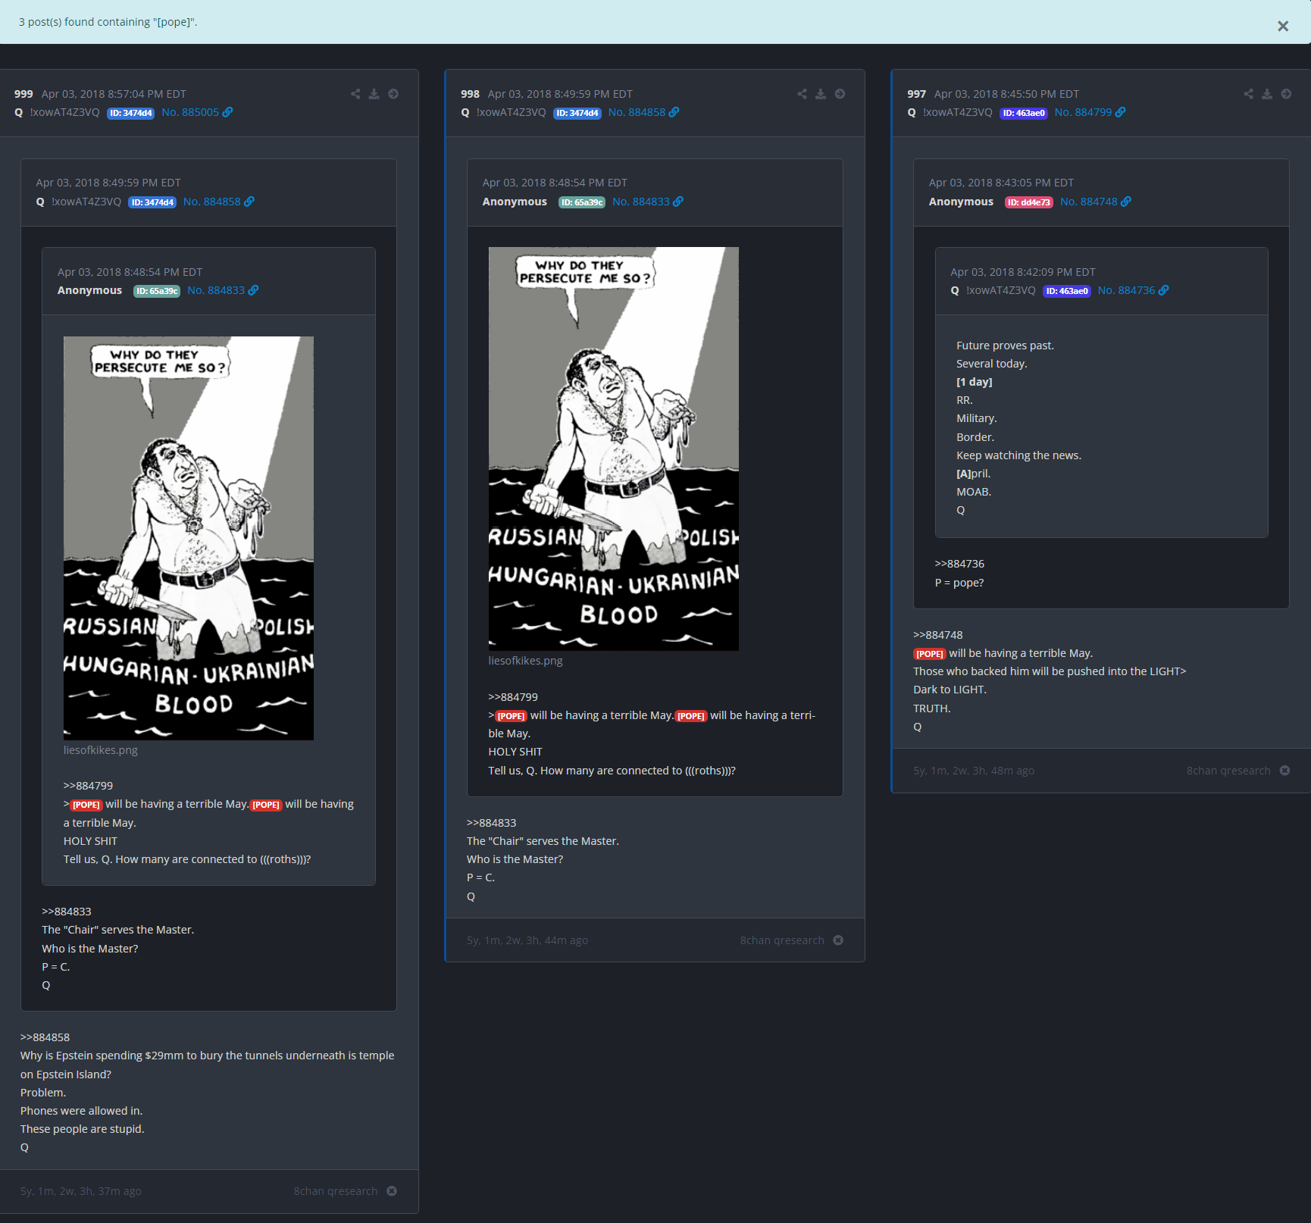Click 8chan qresearch label in post 999 footer

click(336, 1191)
